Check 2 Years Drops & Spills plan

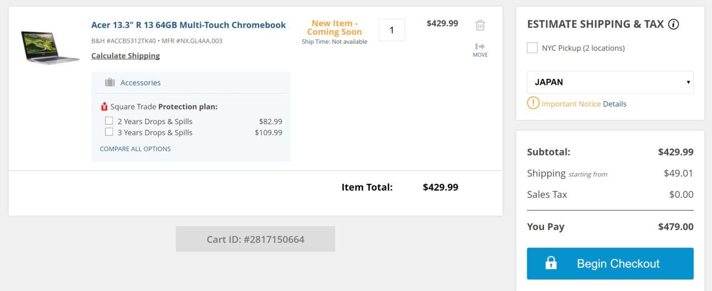tap(109, 121)
